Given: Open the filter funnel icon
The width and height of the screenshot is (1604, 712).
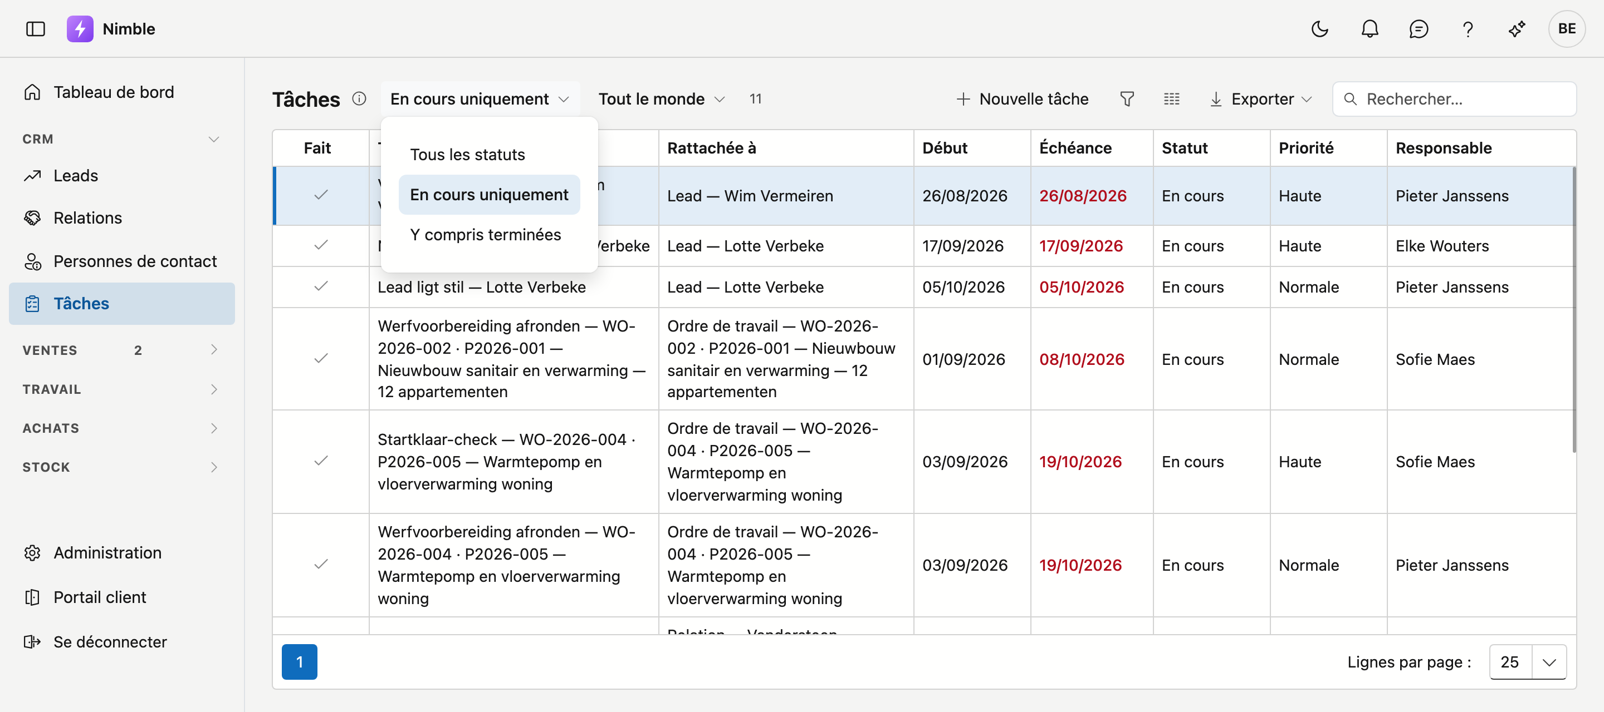Looking at the screenshot, I should click(x=1127, y=99).
